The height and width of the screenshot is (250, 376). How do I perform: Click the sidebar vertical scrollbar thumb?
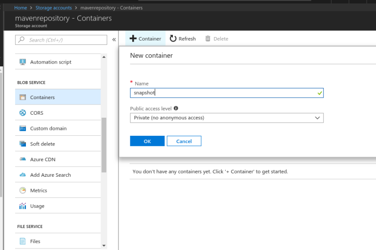point(104,145)
